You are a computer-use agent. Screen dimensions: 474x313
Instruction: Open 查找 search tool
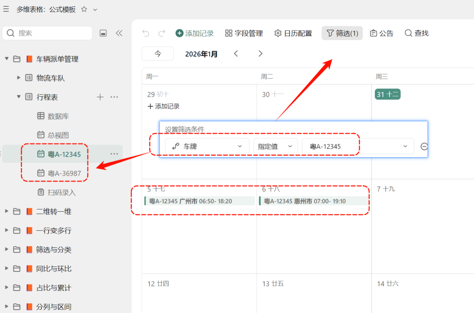(417, 33)
